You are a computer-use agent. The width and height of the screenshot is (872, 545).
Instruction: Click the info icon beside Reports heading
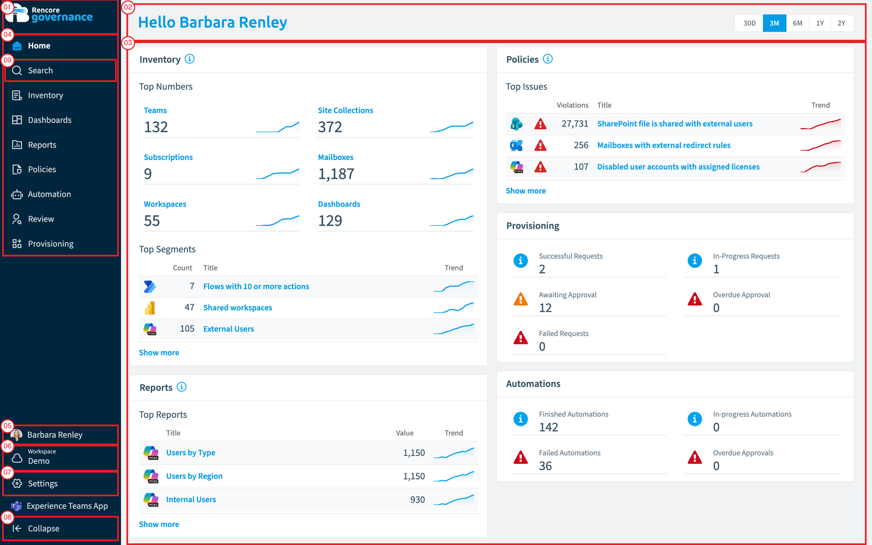pos(182,387)
